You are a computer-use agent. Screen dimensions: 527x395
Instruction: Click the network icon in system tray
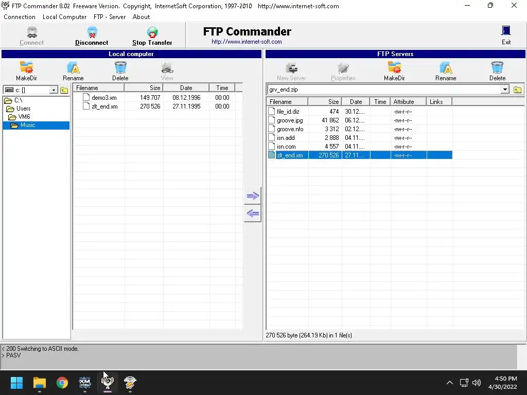(464, 383)
